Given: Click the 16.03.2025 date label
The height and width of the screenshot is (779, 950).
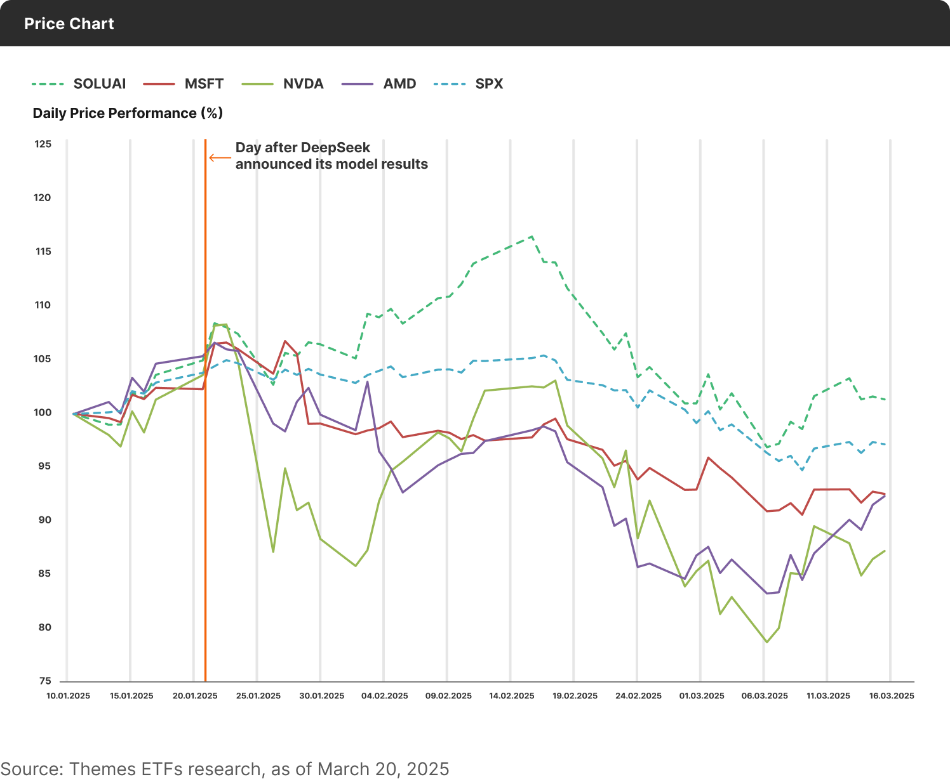Looking at the screenshot, I should [x=892, y=696].
